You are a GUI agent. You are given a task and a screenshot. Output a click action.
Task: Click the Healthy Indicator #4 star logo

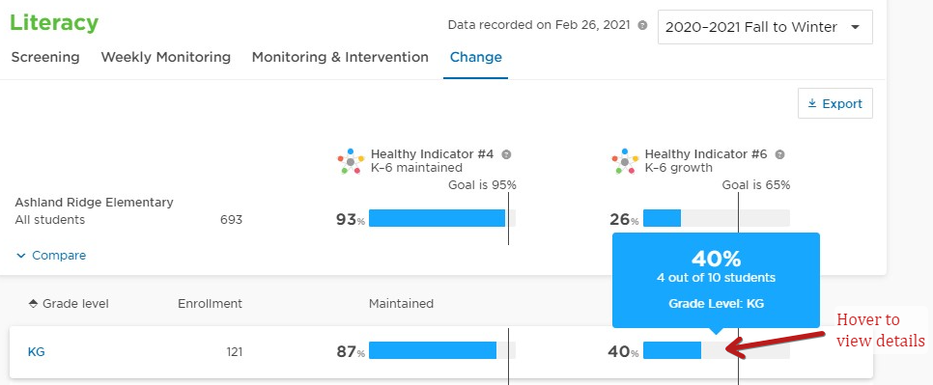pos(351,161)
